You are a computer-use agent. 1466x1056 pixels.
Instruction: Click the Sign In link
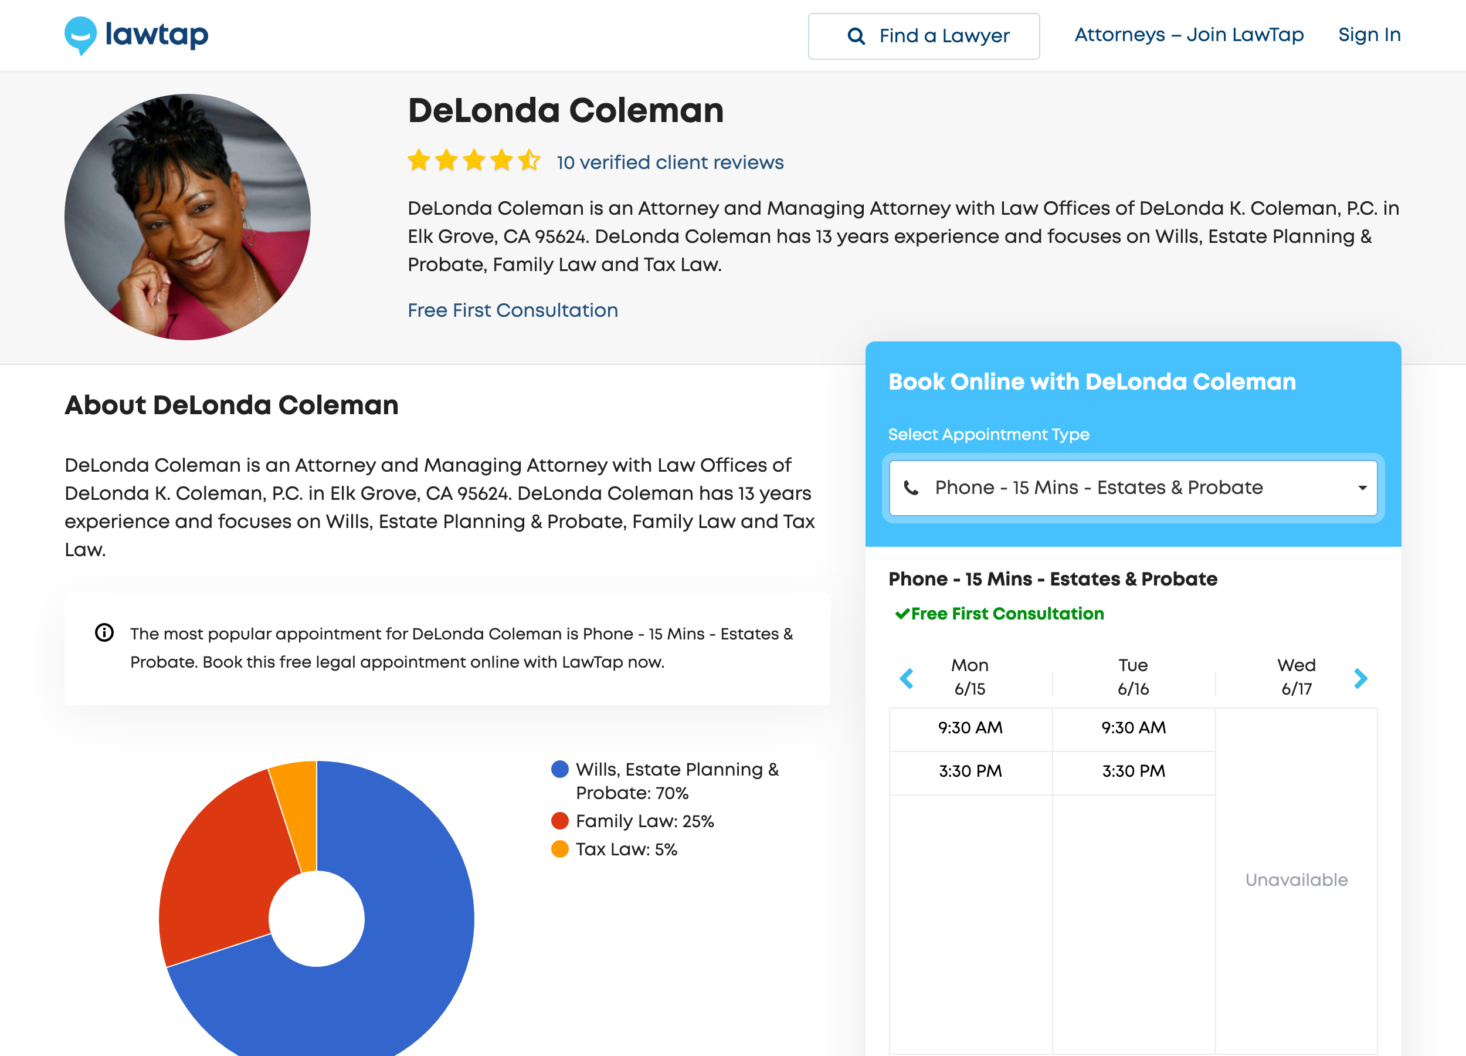[1369, 35]
